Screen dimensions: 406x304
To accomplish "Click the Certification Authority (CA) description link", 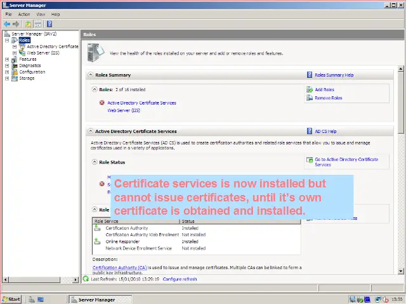I will tap(120, 267).
